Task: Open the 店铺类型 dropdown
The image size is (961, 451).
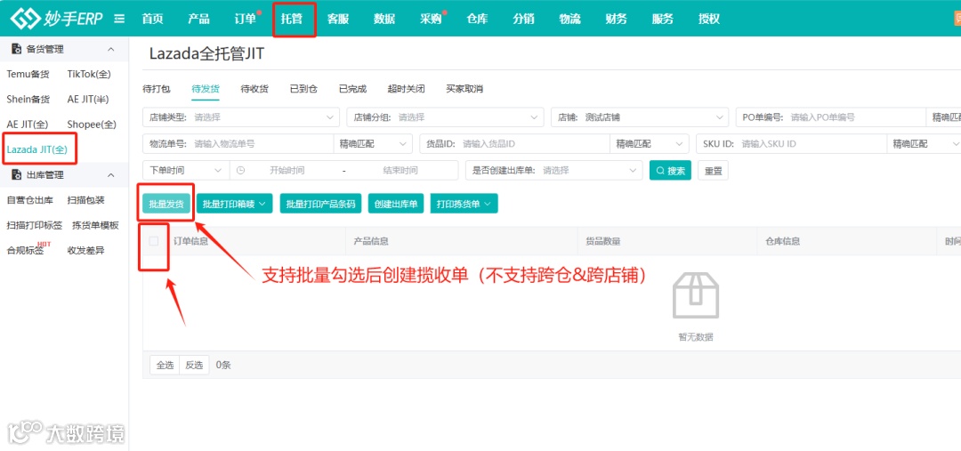Action: [241, 117]
